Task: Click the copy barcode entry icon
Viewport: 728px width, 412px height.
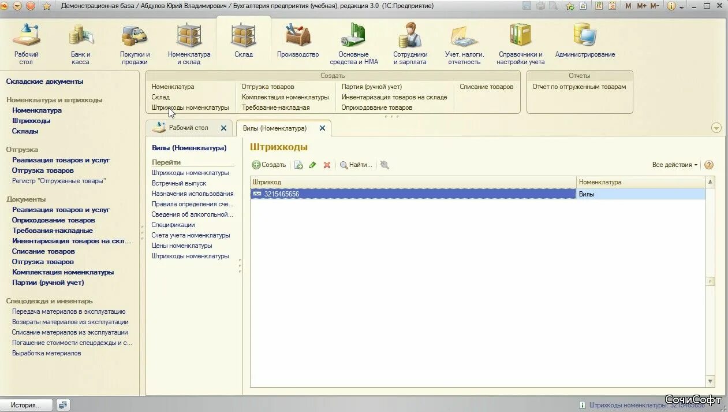Action: [x=298, y=165]
